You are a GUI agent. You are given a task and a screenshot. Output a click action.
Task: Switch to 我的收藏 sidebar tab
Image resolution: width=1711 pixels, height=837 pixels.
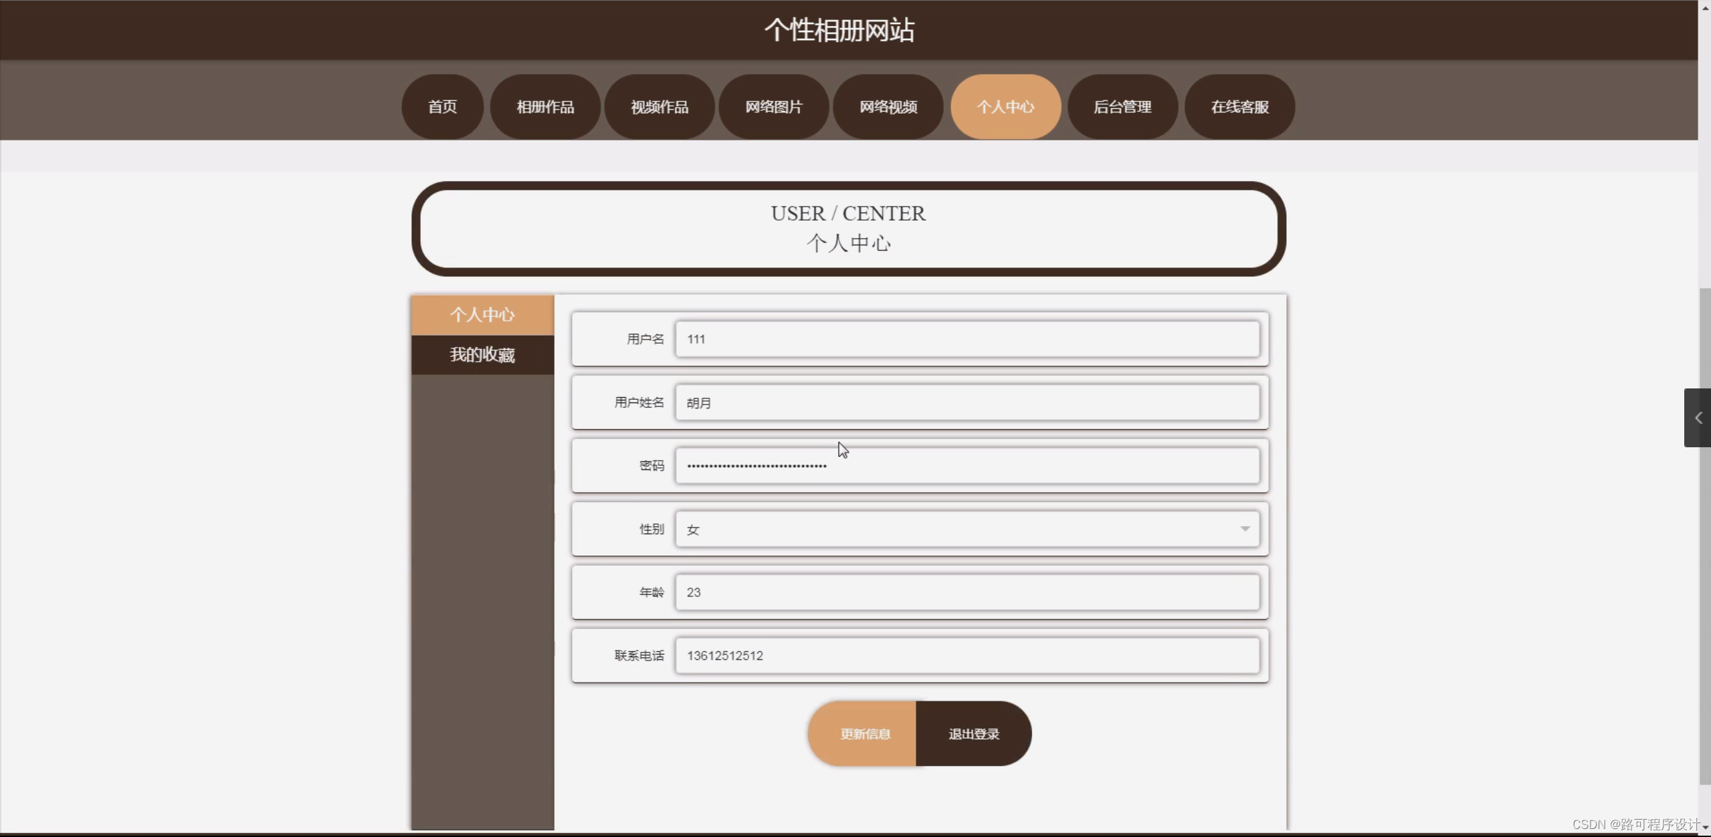(482, 355)
